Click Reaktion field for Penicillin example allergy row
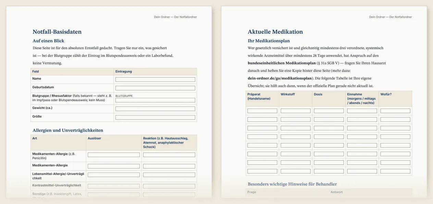 [x=169, y=155]
